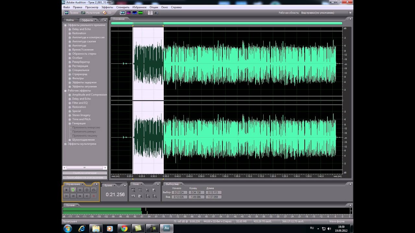415x233 pixels.
Task: Open Chrome from the taskbar
Action: [124, 228]
